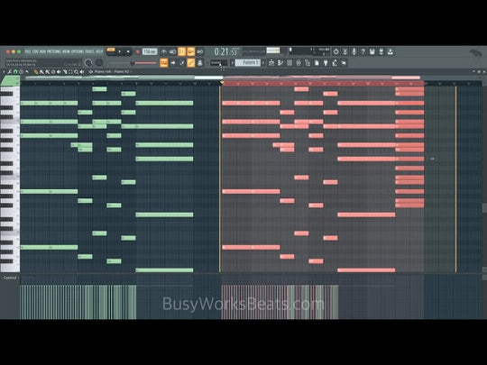487x365 pixels.
Task: Click the Piano roll - Piano #2 title
Action: pos(112,72)
